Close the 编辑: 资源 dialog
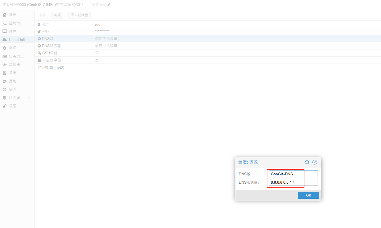Image resolution: width=381 pixels, height=228 pixels. pyautogui.click(x=315, y=162)
